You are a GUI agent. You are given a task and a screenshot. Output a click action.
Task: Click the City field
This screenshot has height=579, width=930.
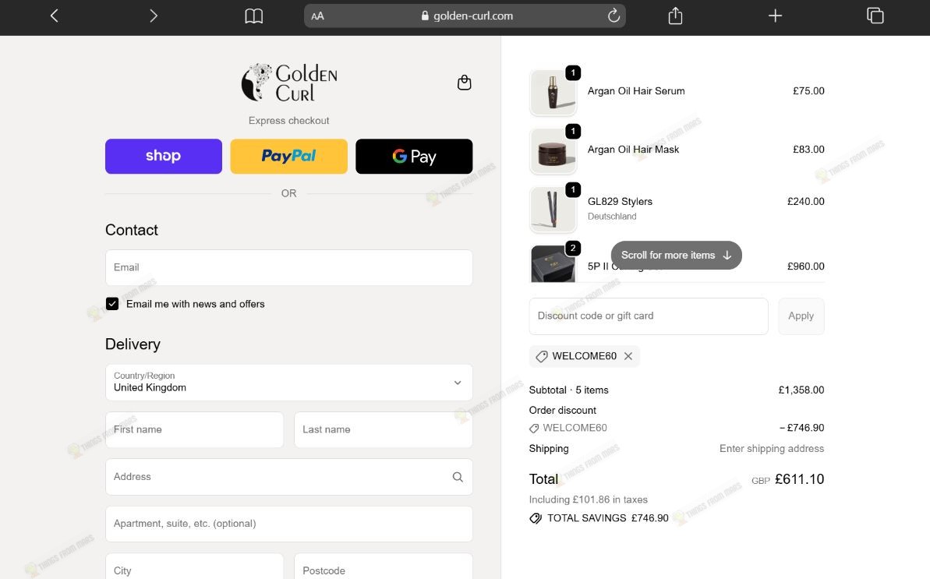click(x=195, y=567)
